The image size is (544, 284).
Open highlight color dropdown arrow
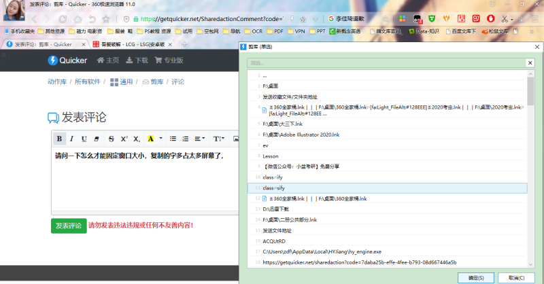tap(160, 139)
